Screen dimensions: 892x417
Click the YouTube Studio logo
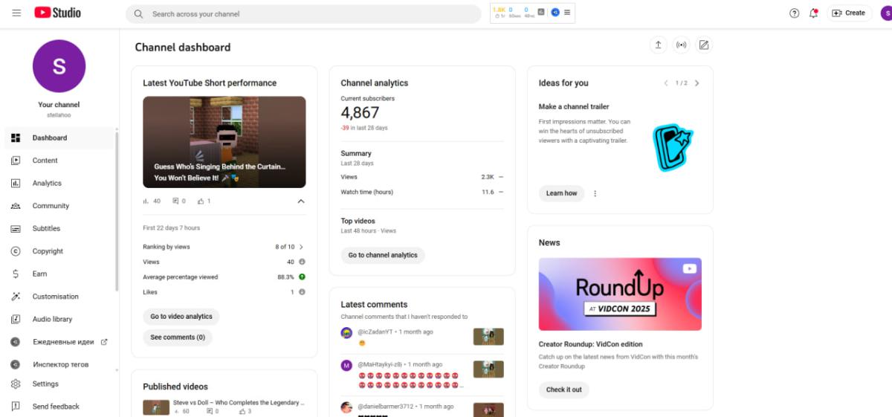[57, 13]
